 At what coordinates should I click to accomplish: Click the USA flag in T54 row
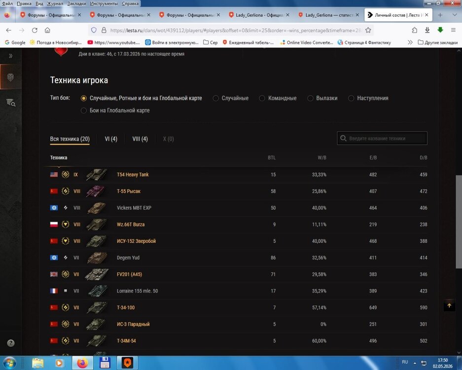point(54,175)
